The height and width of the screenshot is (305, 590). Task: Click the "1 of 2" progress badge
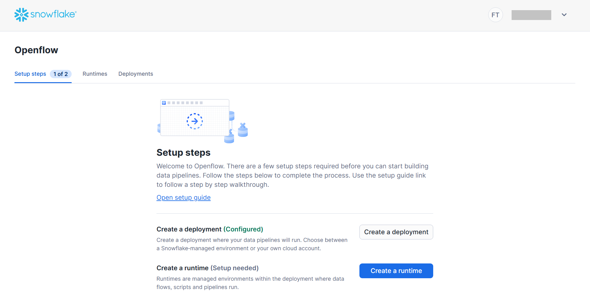click(61, 74)
